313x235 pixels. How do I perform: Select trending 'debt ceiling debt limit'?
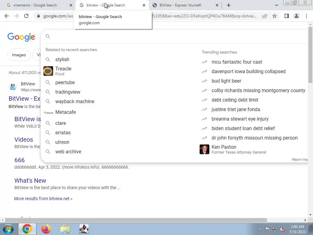pyautogui.click(x=235, y=100)
